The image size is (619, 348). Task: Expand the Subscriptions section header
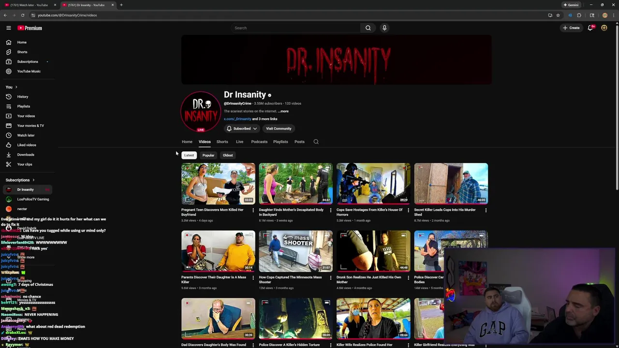(20, 180)
